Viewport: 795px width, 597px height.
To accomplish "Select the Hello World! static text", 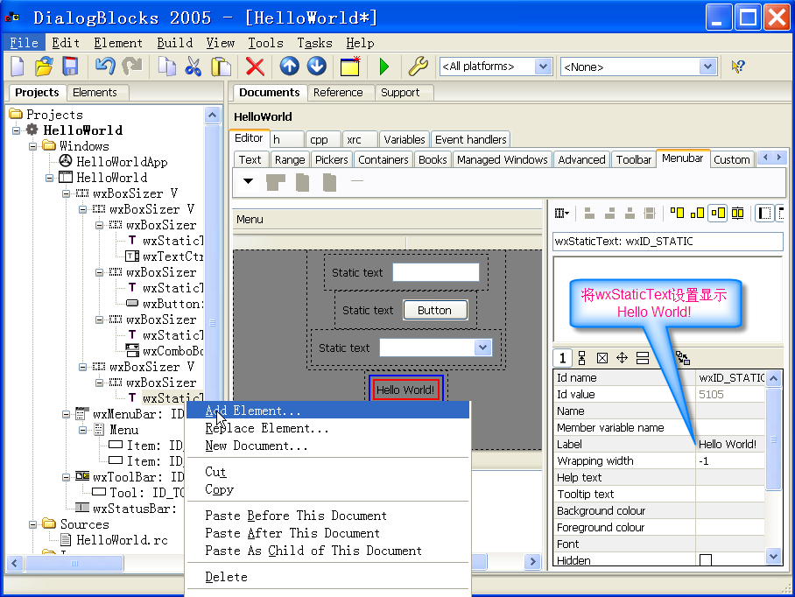I will click(x=405, y=390).
